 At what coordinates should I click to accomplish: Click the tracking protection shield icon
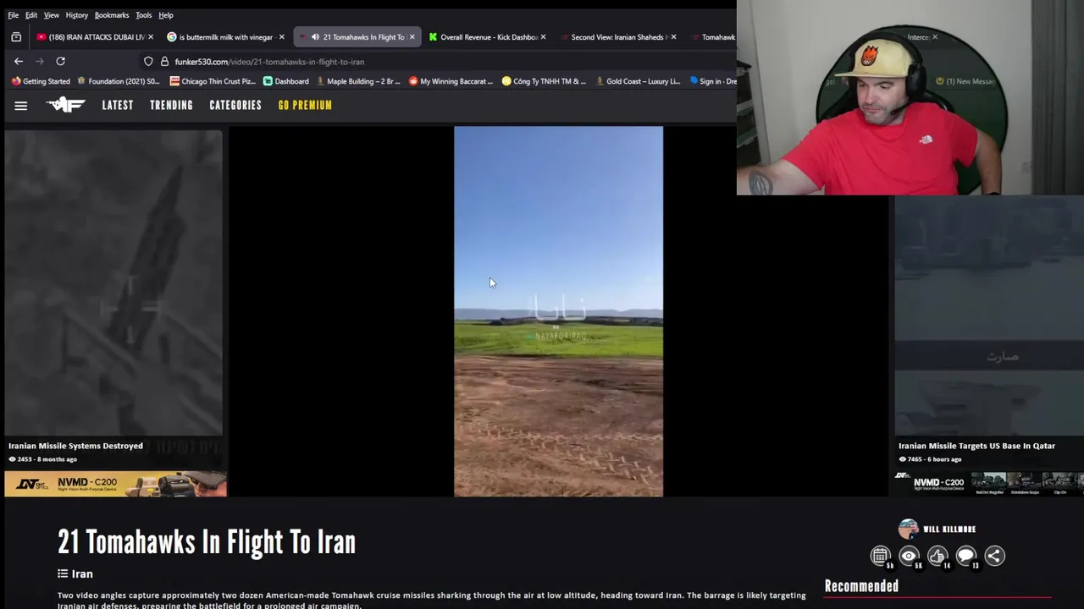(148, 62)
